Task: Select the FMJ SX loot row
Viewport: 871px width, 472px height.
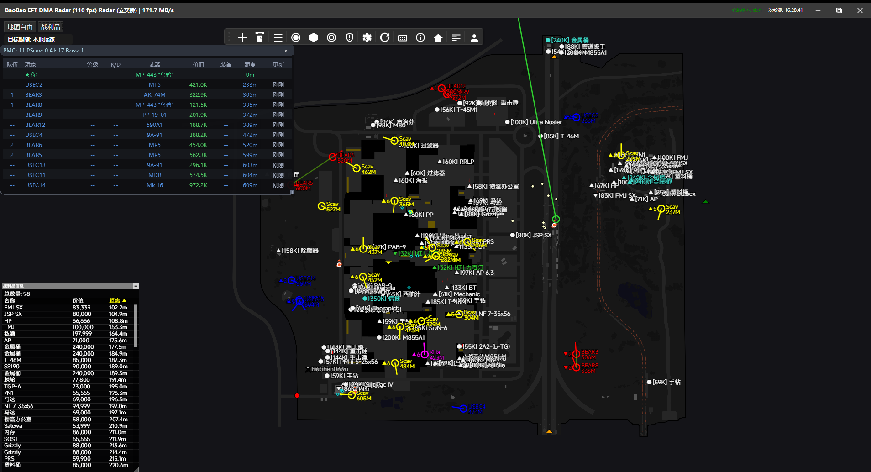Action: click(x=68, y=308)
